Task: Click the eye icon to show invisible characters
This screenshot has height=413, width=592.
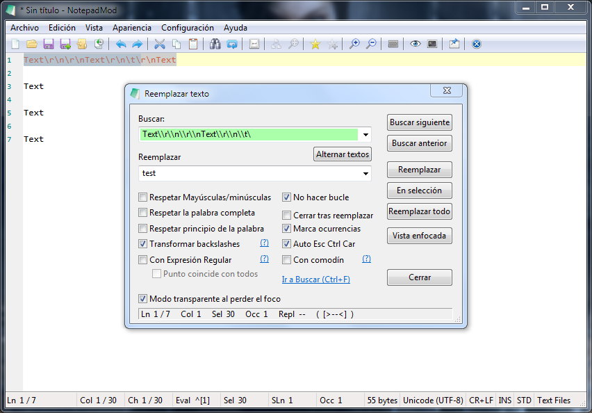Action: pyautogui.click(x=416, y=44)
